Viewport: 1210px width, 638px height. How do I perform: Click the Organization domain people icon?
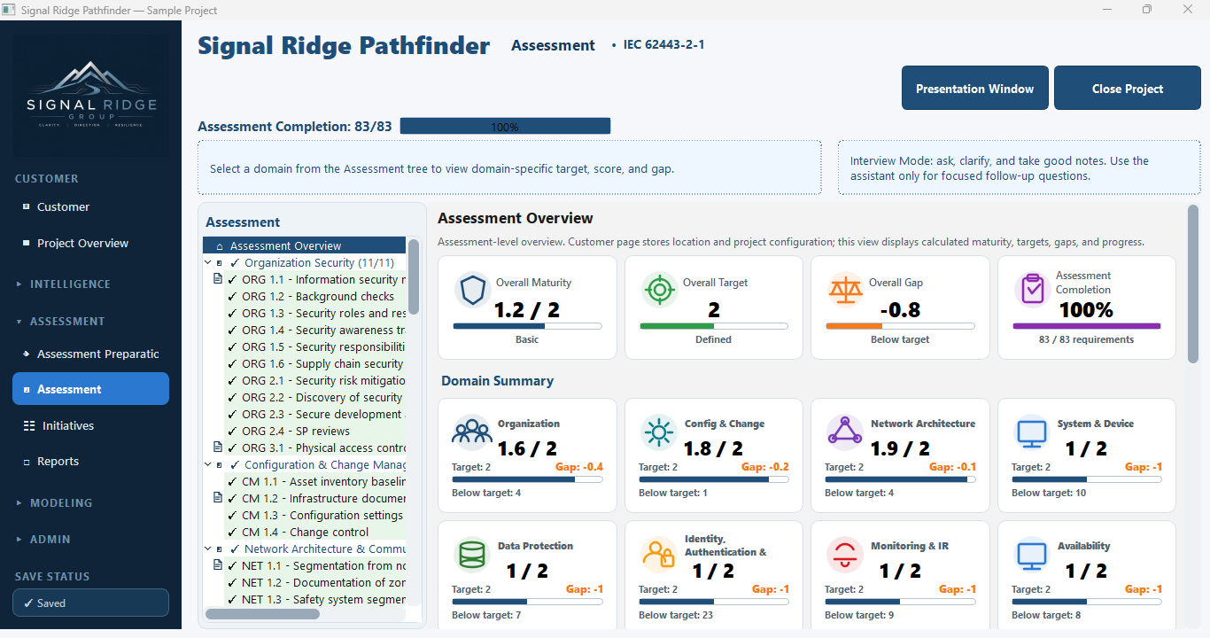point(472,432)
